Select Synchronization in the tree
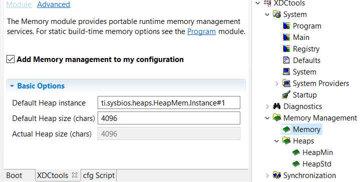This screenshot has height=182, width=364. [309, 175]
